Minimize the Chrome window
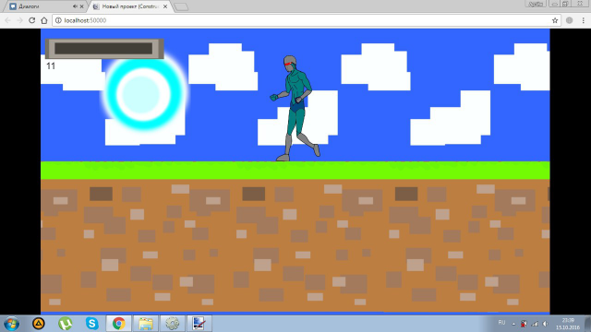Screen dimensions: 591x332 pyautogui.click(x=555, y=4)
